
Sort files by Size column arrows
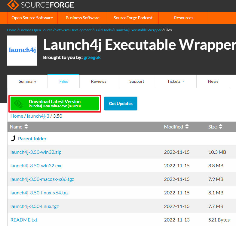pos(221,127)
